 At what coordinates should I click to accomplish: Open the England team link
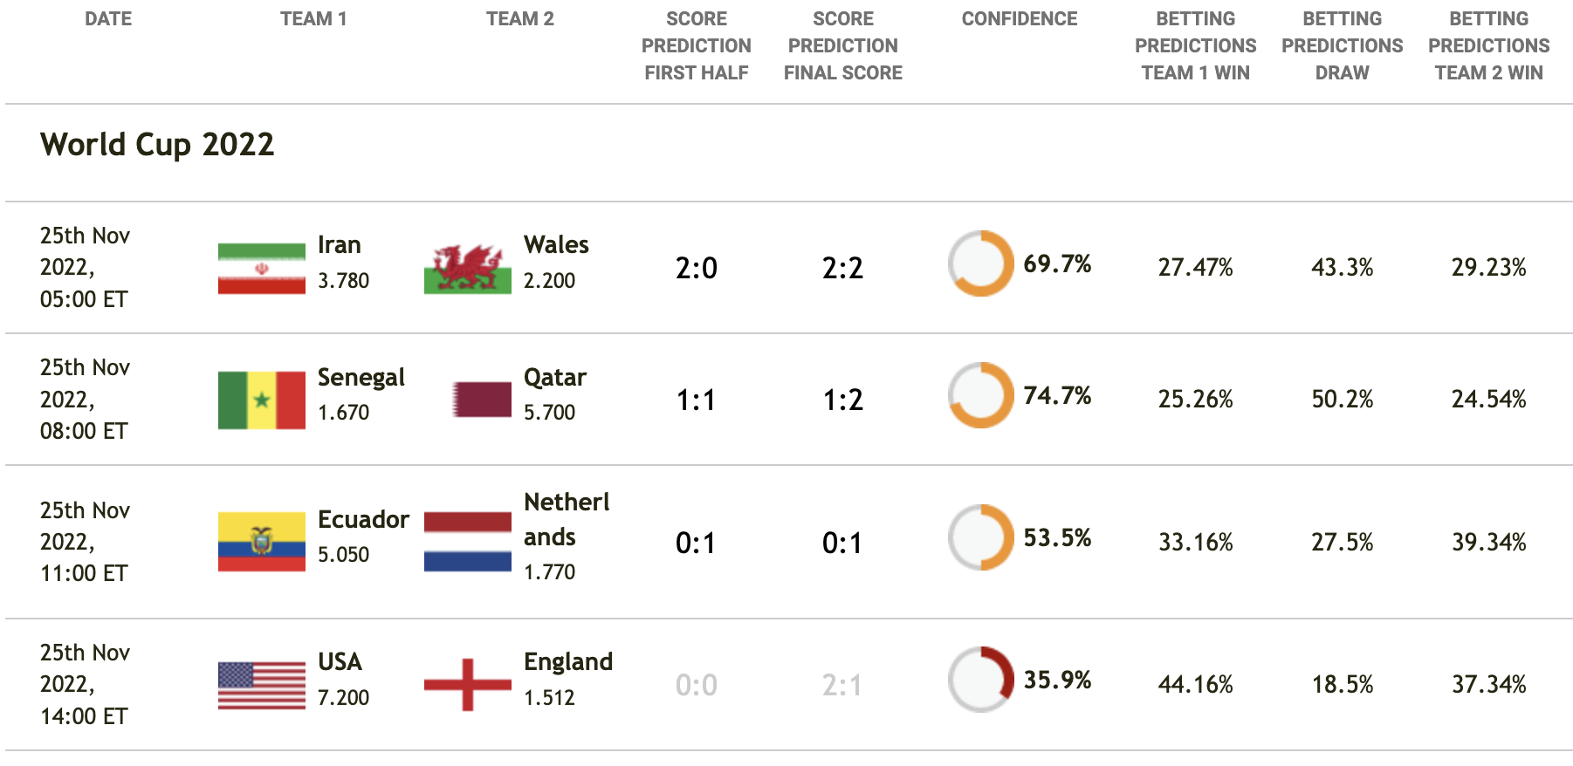pyautogui.click(x=568, y=661)
